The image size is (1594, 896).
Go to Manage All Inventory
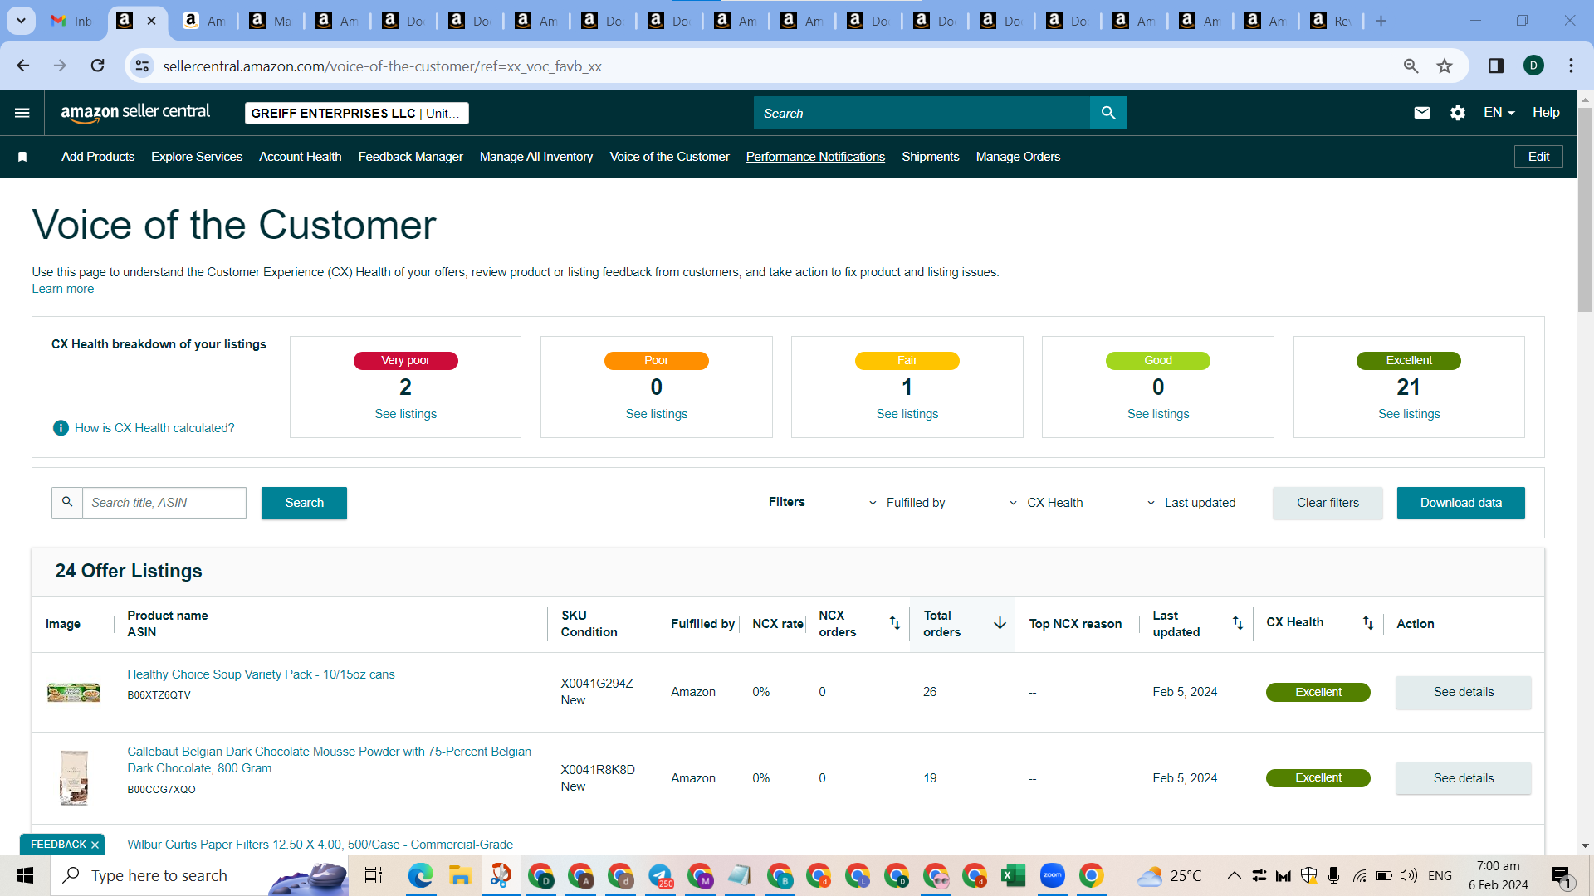(536, 157)
